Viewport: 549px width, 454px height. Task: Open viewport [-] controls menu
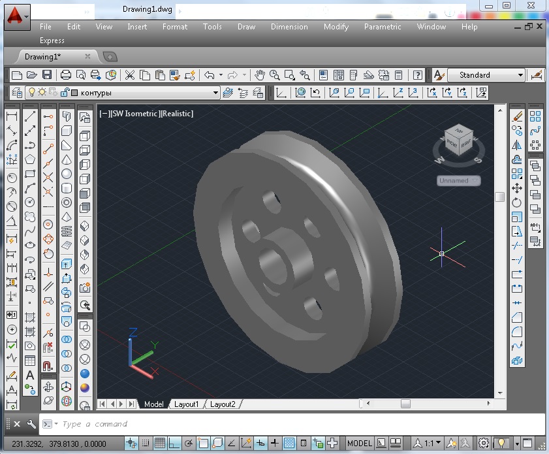coord(104,114)
